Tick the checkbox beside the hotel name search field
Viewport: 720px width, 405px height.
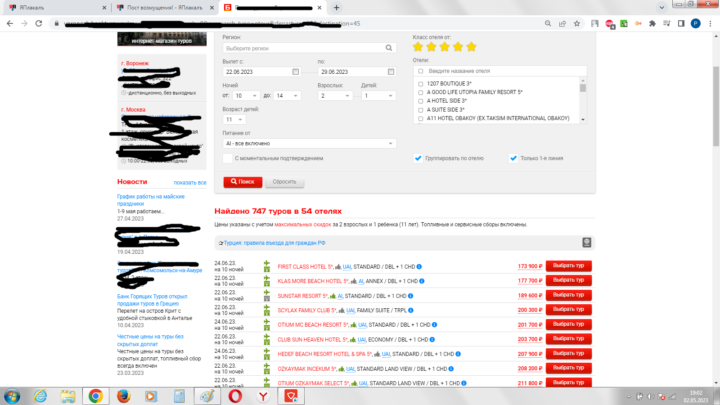[x=421, y=71]
